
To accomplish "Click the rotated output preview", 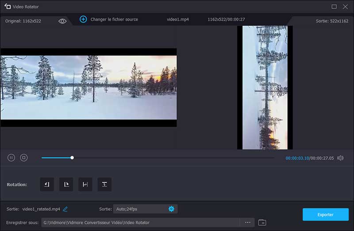I will point(265,87).
